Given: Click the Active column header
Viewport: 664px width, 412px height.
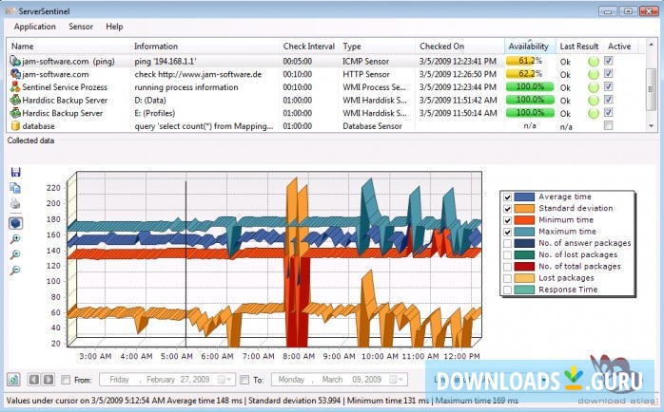Looking at the screenshot, I should click(x=619, y=47).
